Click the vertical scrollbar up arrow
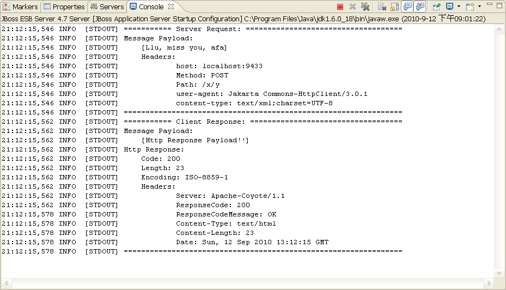The height and width of the screenshot is (290, 506). tap(499, 29)
